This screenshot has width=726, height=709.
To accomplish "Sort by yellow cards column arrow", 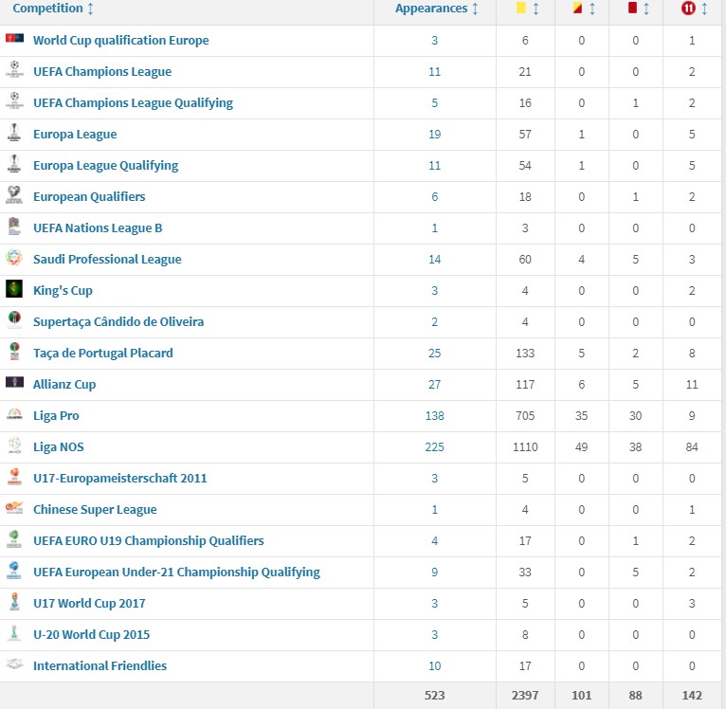I will tap(535, 9).
